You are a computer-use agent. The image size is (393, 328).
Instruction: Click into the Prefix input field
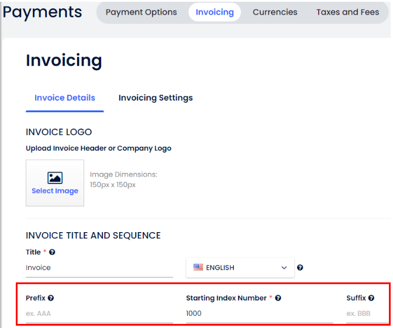(x=99, y=314)
